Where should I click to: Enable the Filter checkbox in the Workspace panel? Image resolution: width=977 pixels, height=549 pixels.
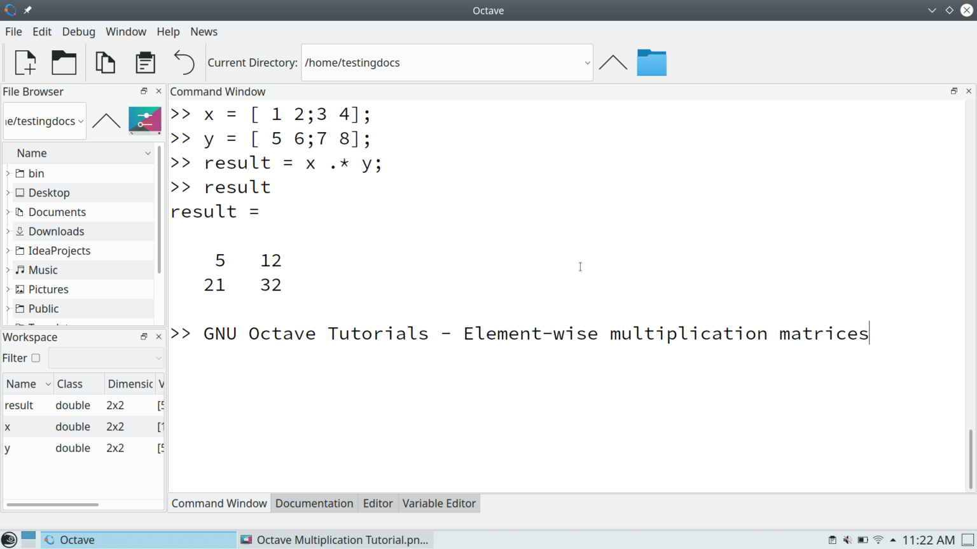coord(35,358)
